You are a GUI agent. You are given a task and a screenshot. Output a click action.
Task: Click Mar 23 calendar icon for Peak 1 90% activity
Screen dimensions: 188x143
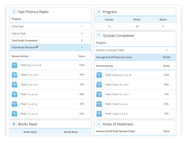pyautogui.click(x=14, y=94)
